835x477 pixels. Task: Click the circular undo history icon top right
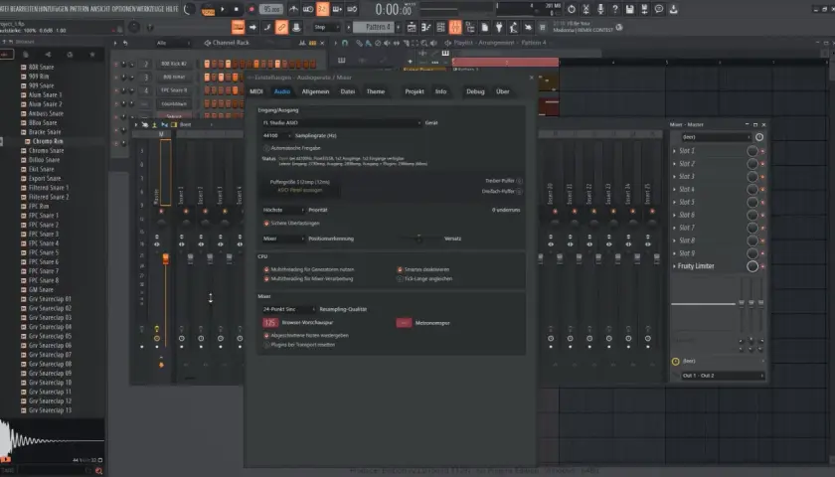[x=572, y=9]
